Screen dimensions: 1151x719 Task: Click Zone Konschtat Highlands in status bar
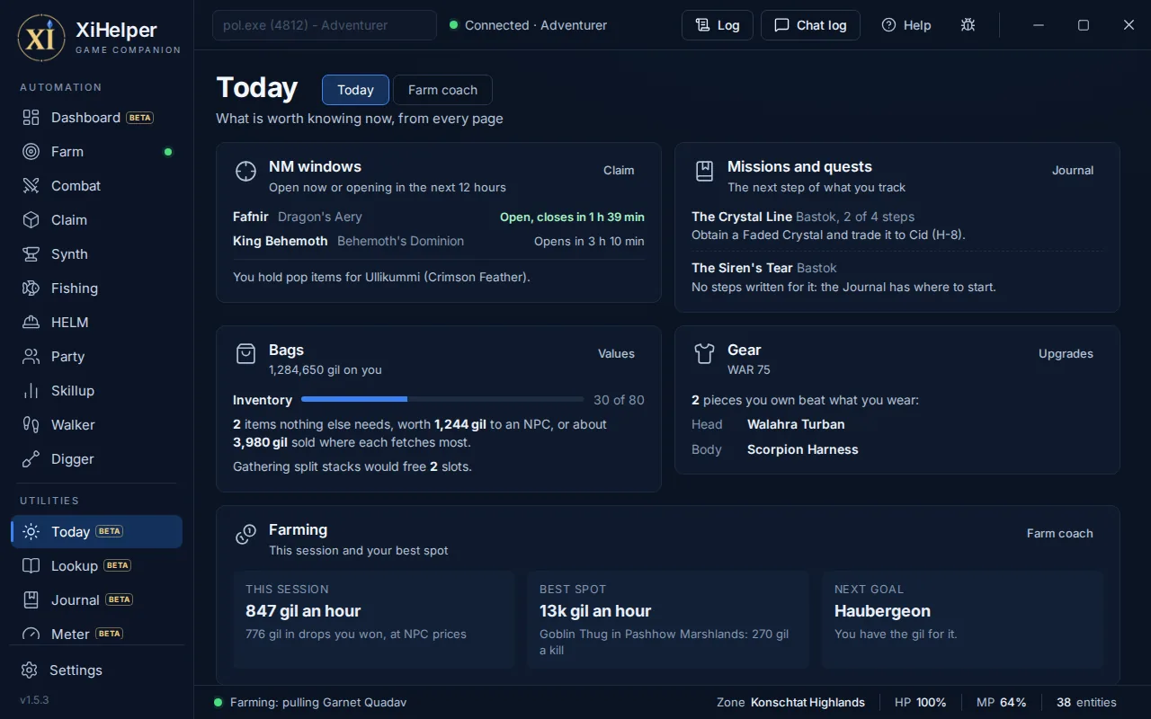point(790,702)
